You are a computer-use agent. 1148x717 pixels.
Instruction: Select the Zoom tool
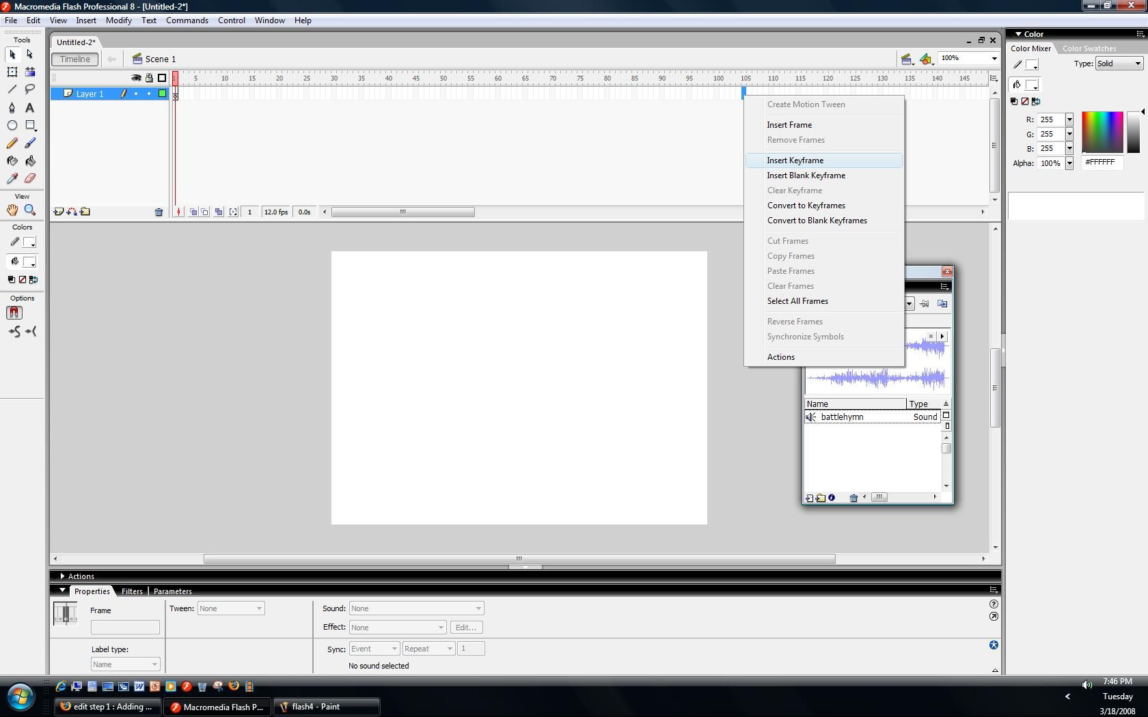click(x=30, y=210)
